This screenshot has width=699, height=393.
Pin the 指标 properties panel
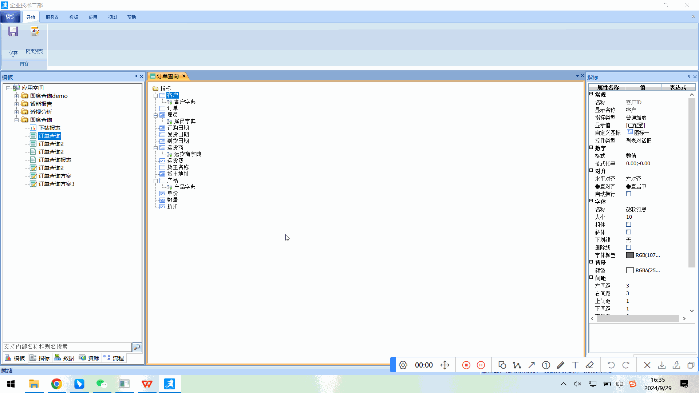click(689, 76)
